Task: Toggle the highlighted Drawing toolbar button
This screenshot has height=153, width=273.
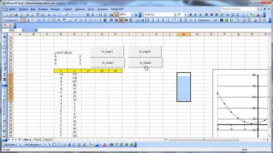Action: pyautogui.click(x=116, y=15)
